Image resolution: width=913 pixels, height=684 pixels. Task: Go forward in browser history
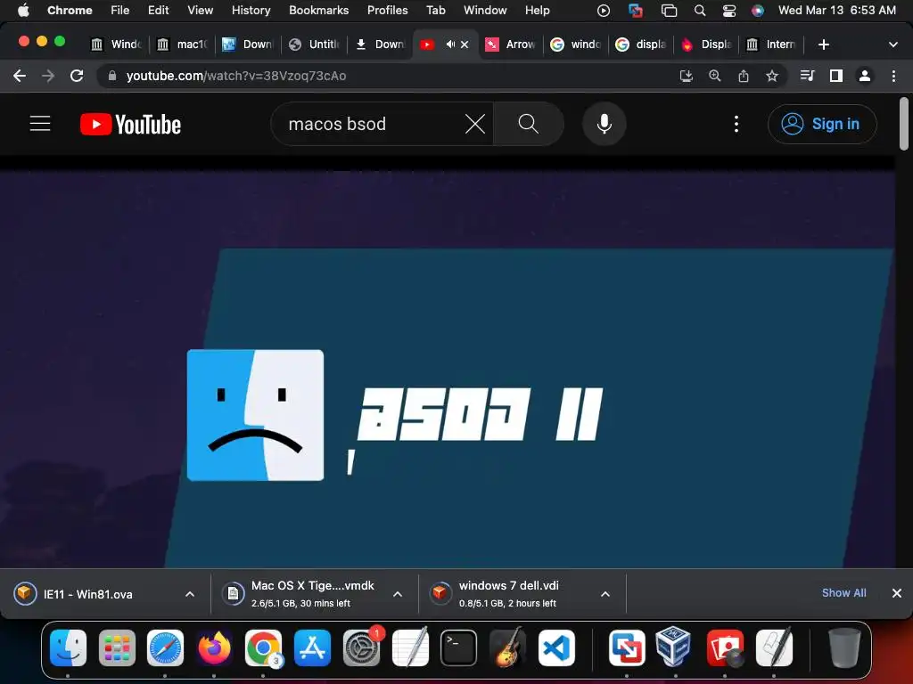[x=48, y=77]
